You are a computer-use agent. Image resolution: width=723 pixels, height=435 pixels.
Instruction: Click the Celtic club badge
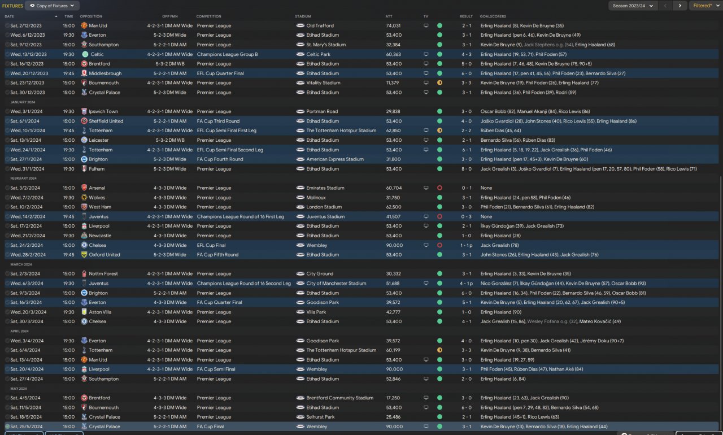pyautogui.click(x=85, y=54)
